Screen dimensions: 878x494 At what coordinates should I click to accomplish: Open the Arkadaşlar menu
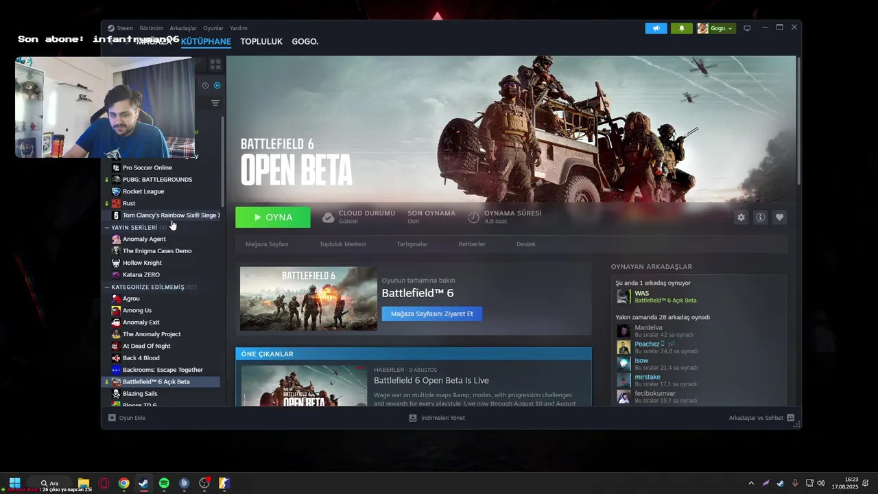183,28
